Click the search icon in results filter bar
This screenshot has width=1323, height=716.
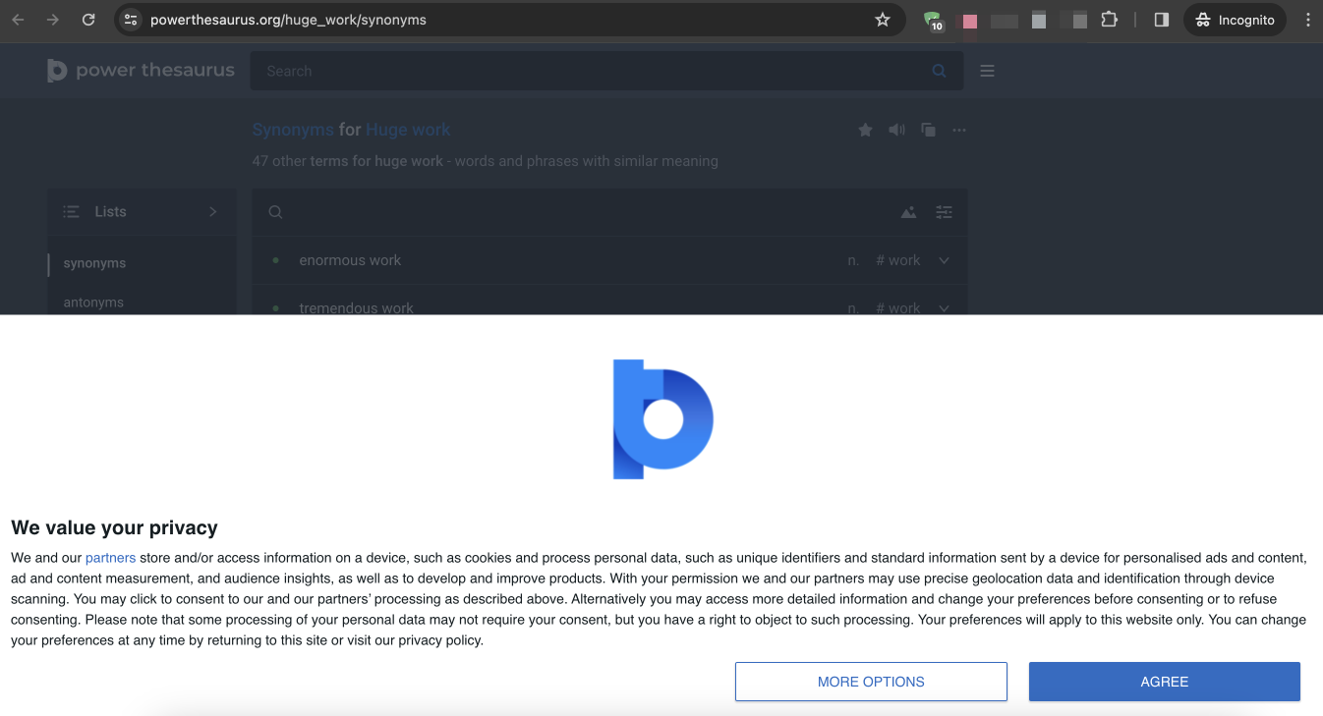(275, 212)
